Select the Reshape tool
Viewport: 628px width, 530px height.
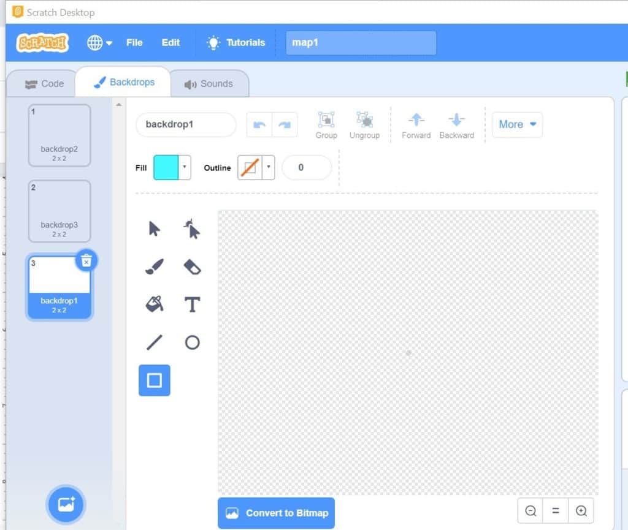click(192, 229)
